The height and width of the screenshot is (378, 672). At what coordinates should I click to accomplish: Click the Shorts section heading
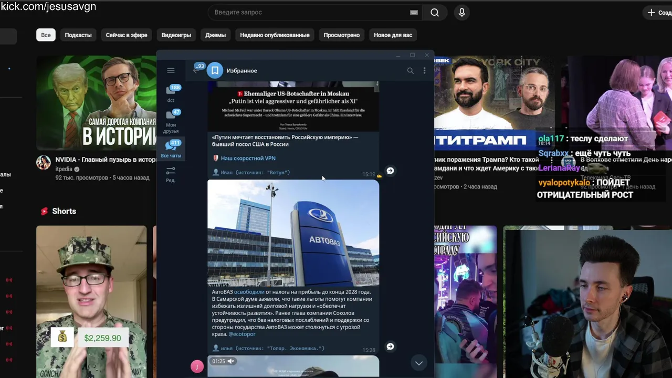click(64, 211)
